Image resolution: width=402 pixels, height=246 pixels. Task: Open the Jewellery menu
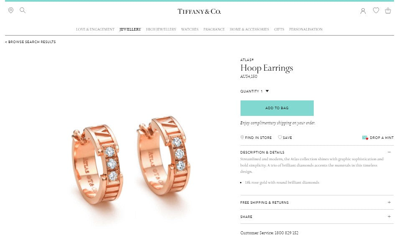coord(130,29)
